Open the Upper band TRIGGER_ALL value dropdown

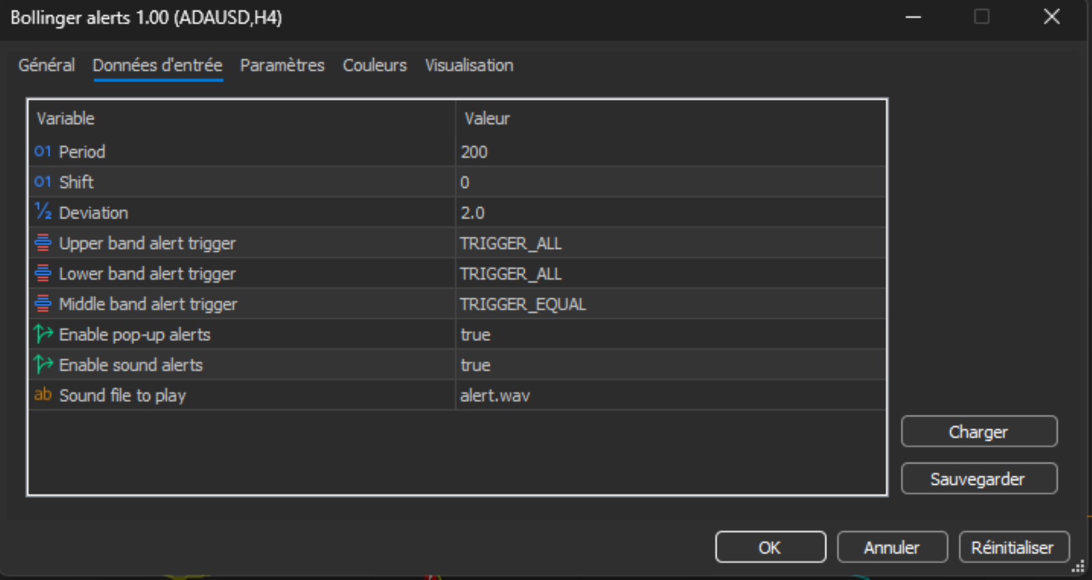tap(671, 243)
